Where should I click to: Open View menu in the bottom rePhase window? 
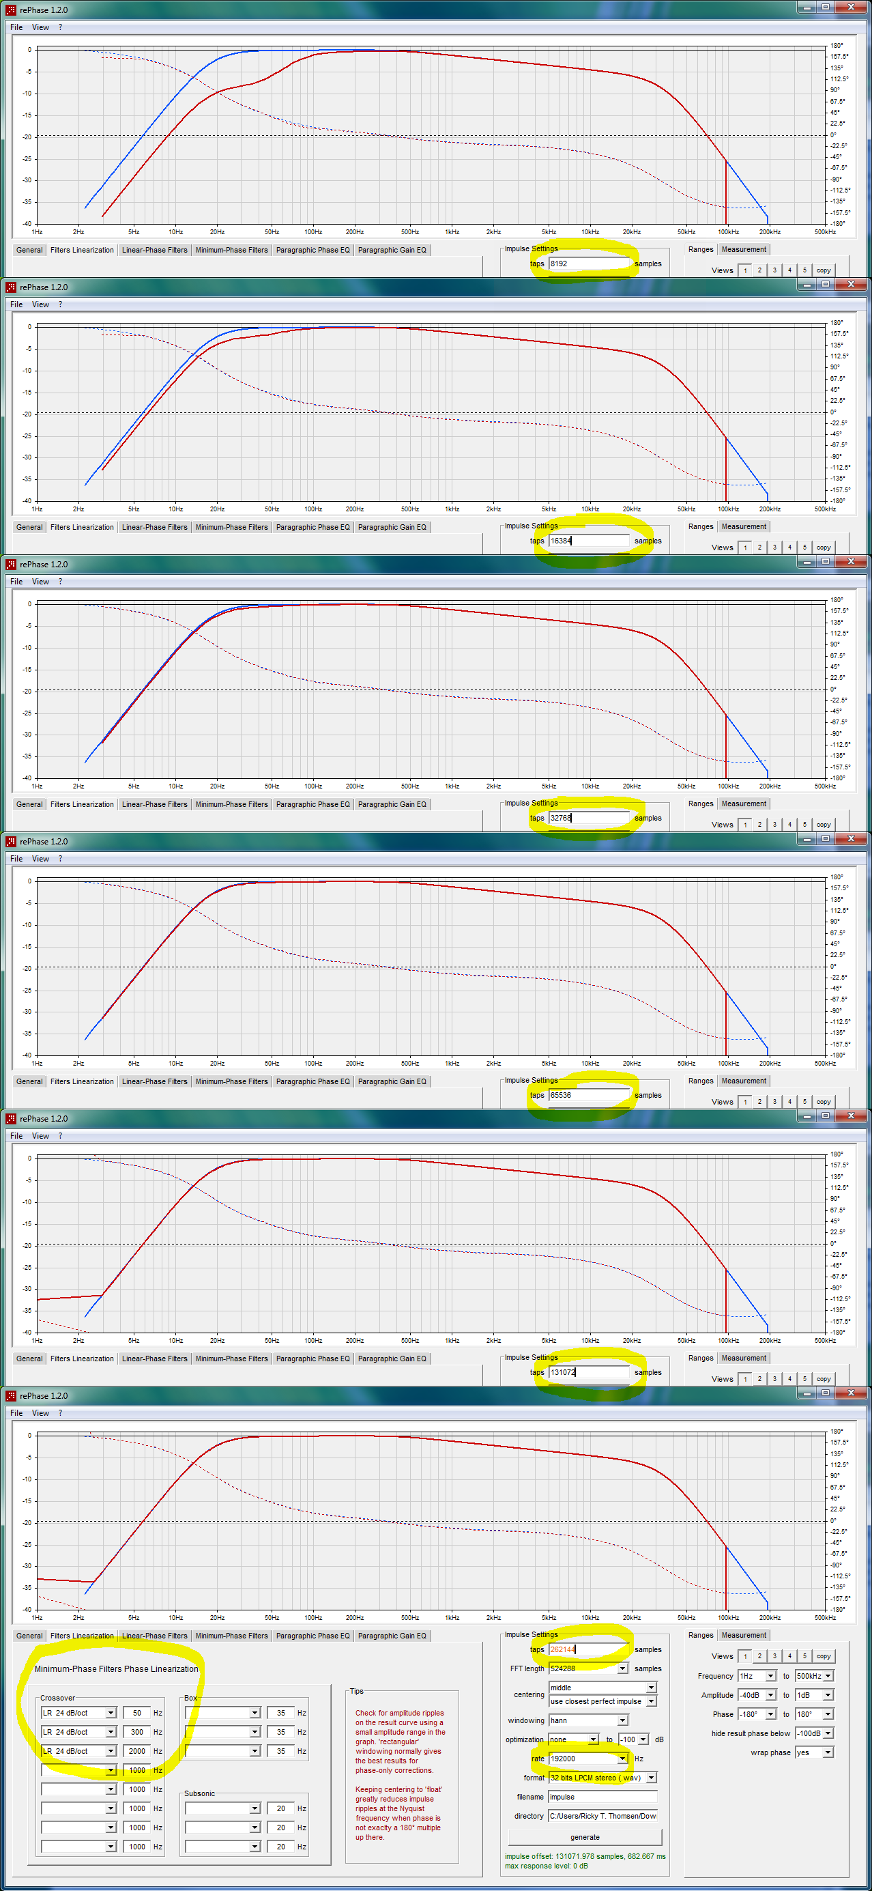coord(40,1412)
